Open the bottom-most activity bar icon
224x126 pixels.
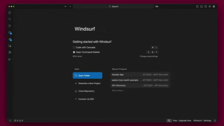[10, 59]
